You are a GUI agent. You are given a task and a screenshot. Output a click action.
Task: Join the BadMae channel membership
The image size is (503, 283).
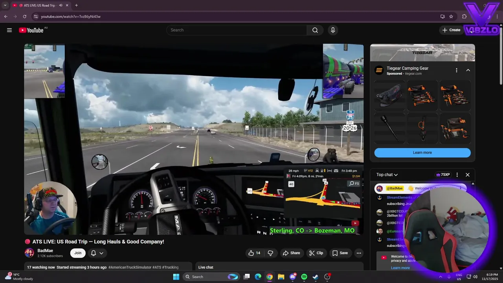coord(78,253)
